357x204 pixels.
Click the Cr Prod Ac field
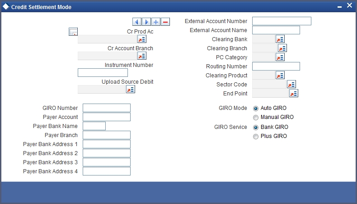coord(107,39)
